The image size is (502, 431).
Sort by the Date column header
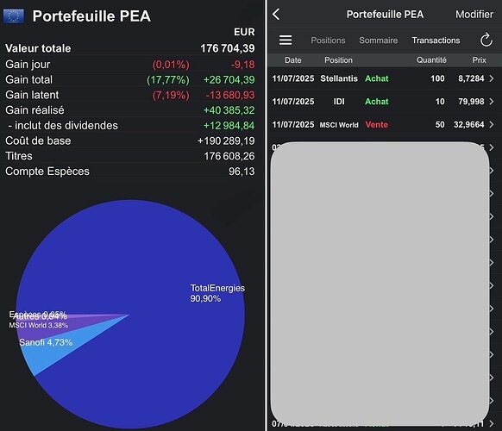[293, 60]
